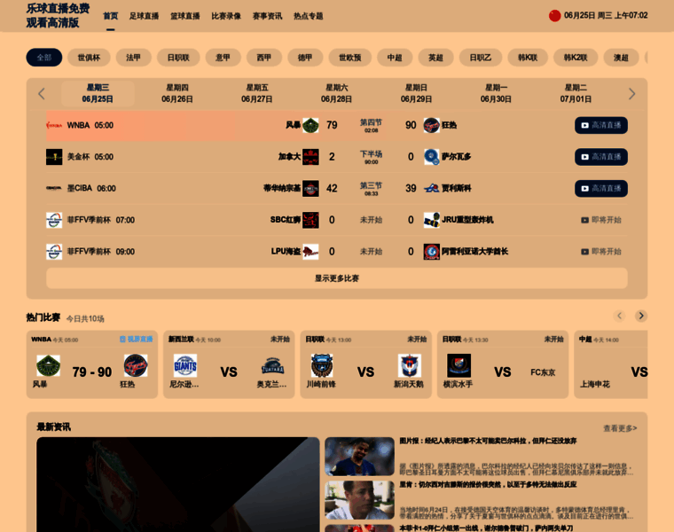Open 里肯 news thumbnail
The width and height of the screenshot is (674, 532).
pyautogui.click(x=360, y=500)
